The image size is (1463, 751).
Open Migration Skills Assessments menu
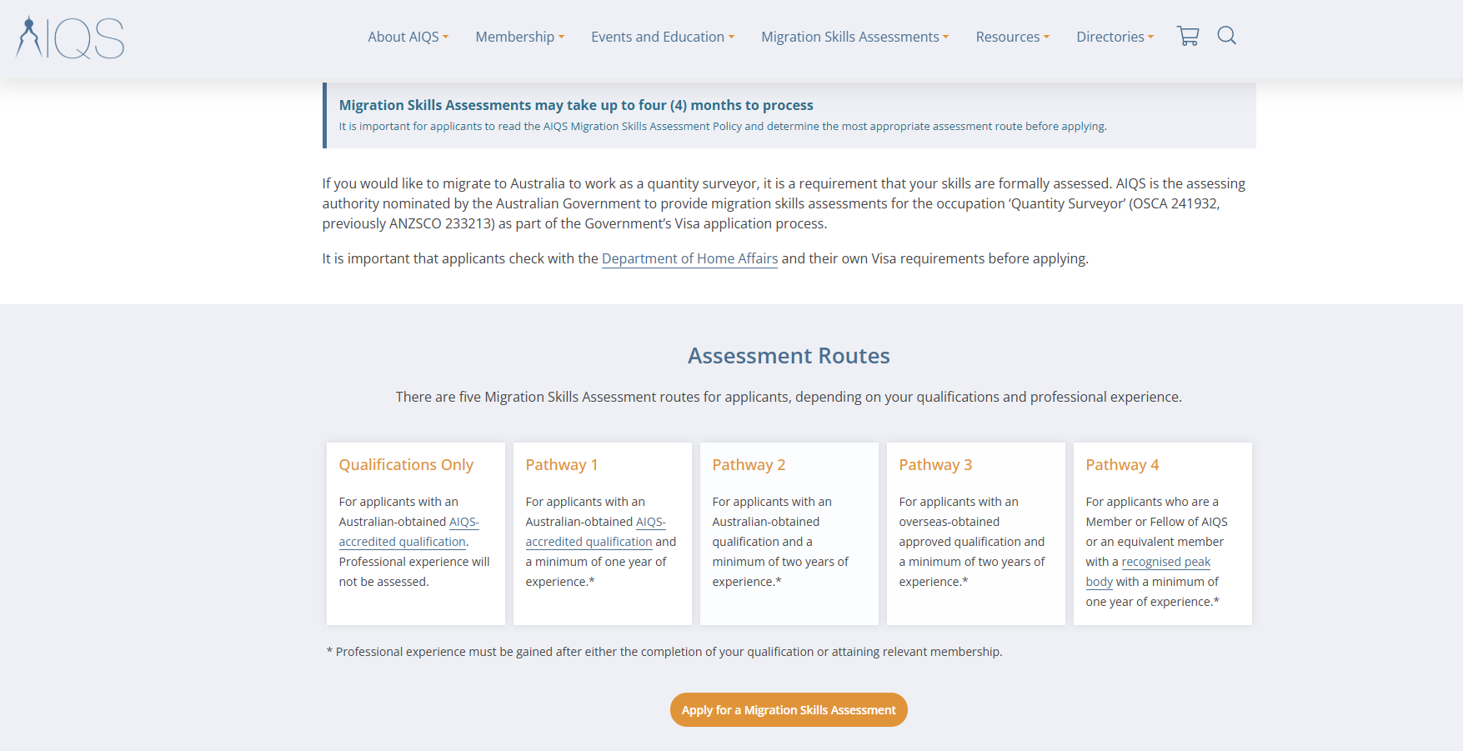point(854,37)
